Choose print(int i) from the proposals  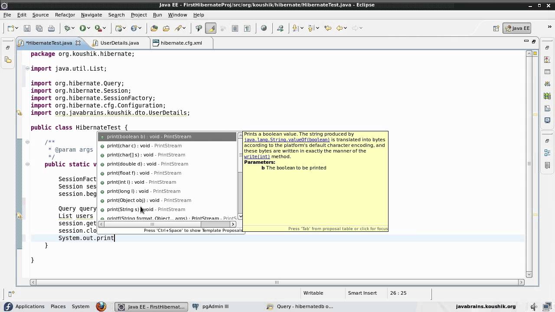167,182
